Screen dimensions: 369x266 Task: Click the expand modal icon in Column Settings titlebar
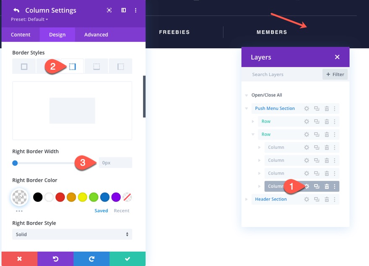pyautogui.click(x=109, y=10)
